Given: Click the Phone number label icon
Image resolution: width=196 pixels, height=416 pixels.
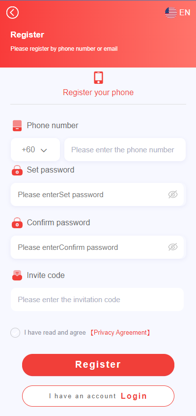Looking at the screenshot, I should [x=17, y=126].
